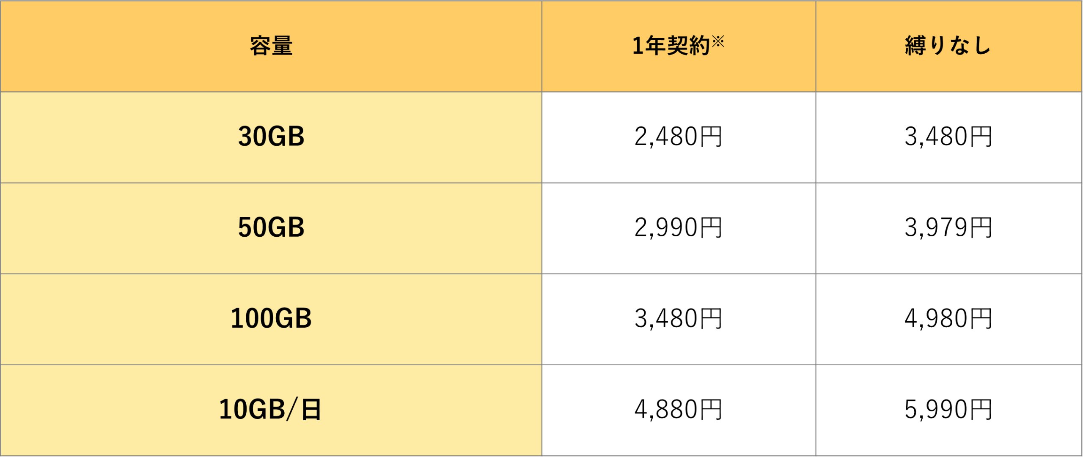The image size is (1083, 457).
Task: Click the 容量 column header
Action: [x=271, y=46]
